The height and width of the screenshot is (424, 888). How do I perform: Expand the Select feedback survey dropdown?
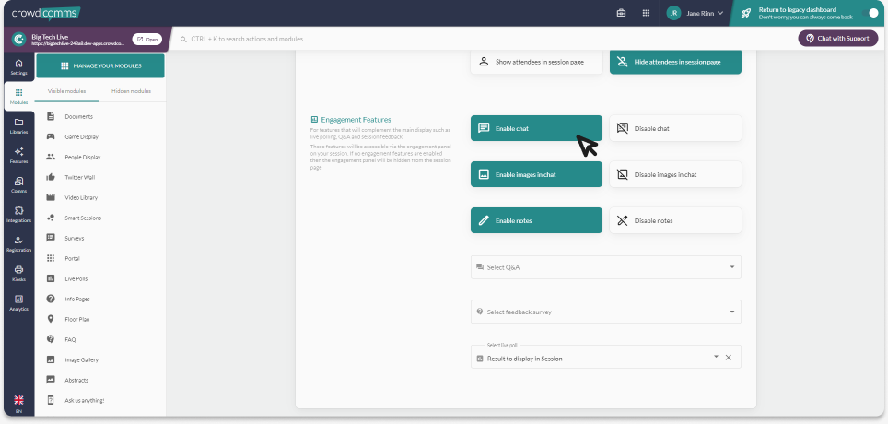(605, 312)
